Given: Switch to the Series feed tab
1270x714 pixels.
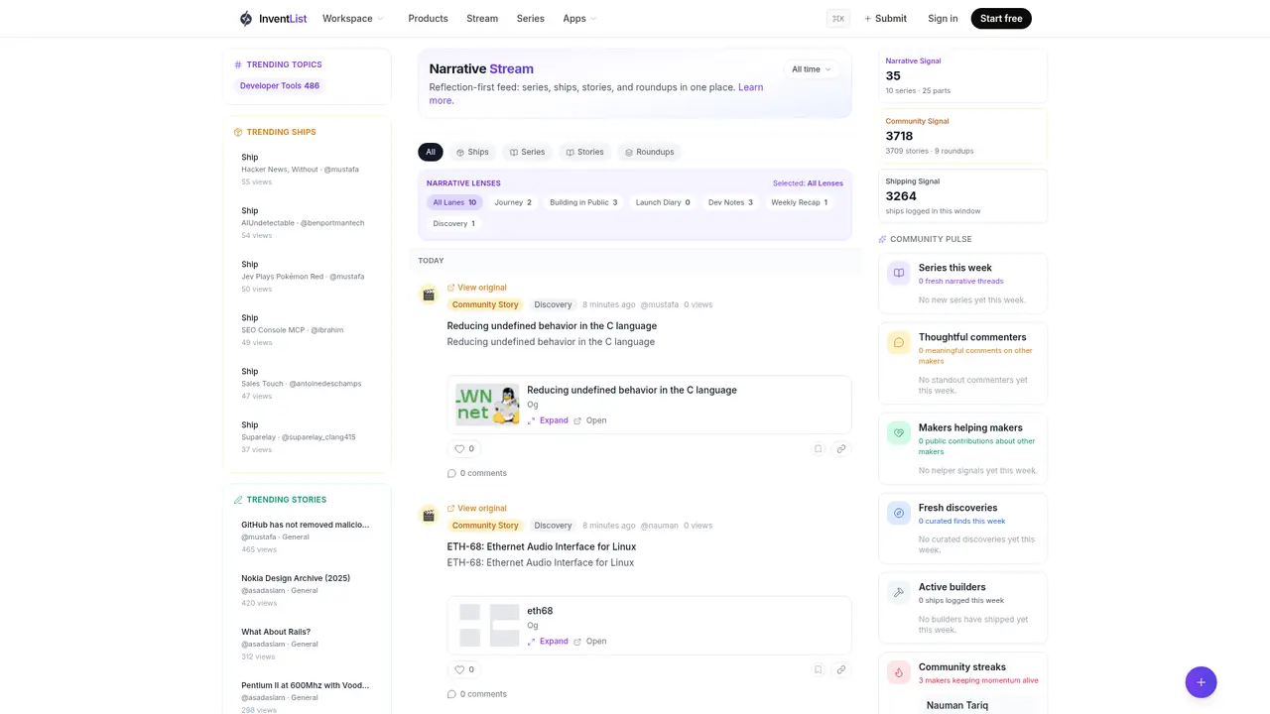Looking at the screenshot, I should [x=527, y=152].
